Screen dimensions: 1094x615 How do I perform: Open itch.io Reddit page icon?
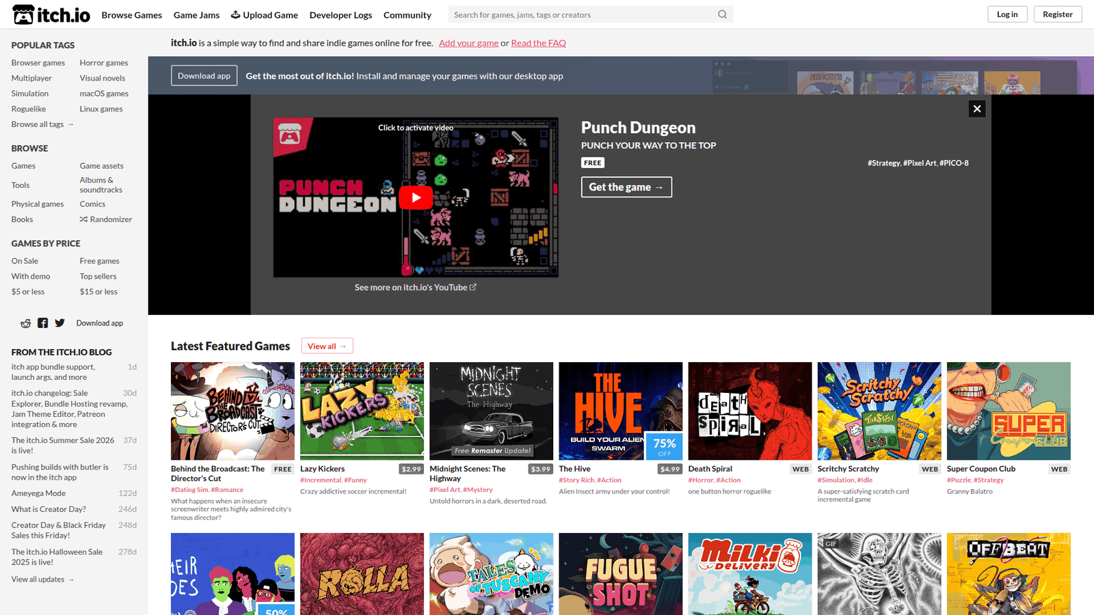tap(26, 323)
